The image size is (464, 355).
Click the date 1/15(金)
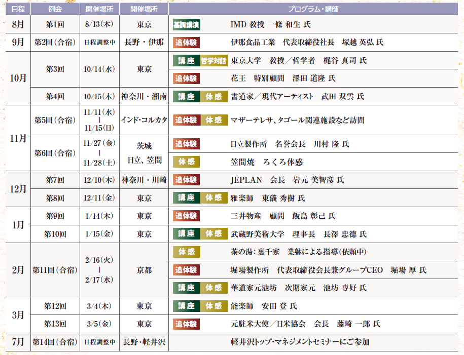pos(99,234)
